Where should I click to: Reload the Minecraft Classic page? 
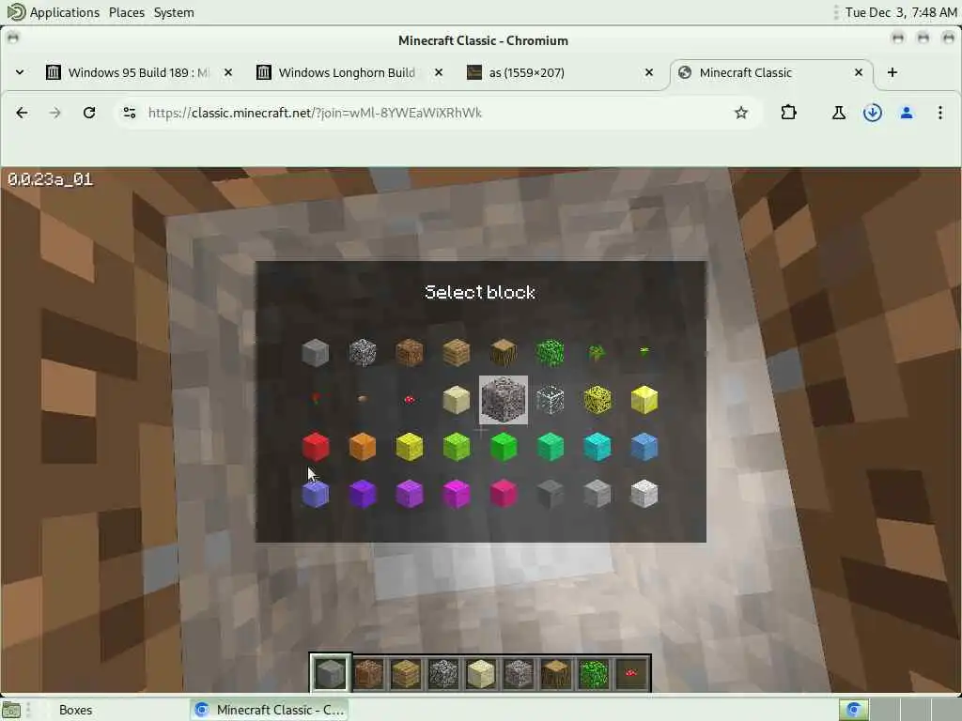pos(89,113)
